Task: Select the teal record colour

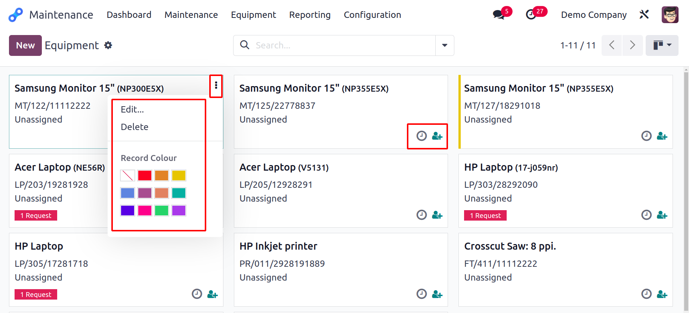Action: coord(179,193)
